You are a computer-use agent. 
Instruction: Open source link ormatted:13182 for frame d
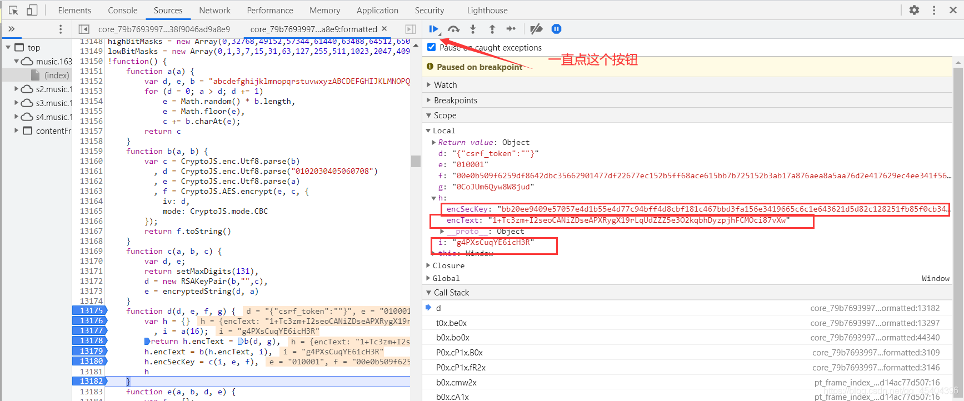pyautogui.click(x=875, y=308)
